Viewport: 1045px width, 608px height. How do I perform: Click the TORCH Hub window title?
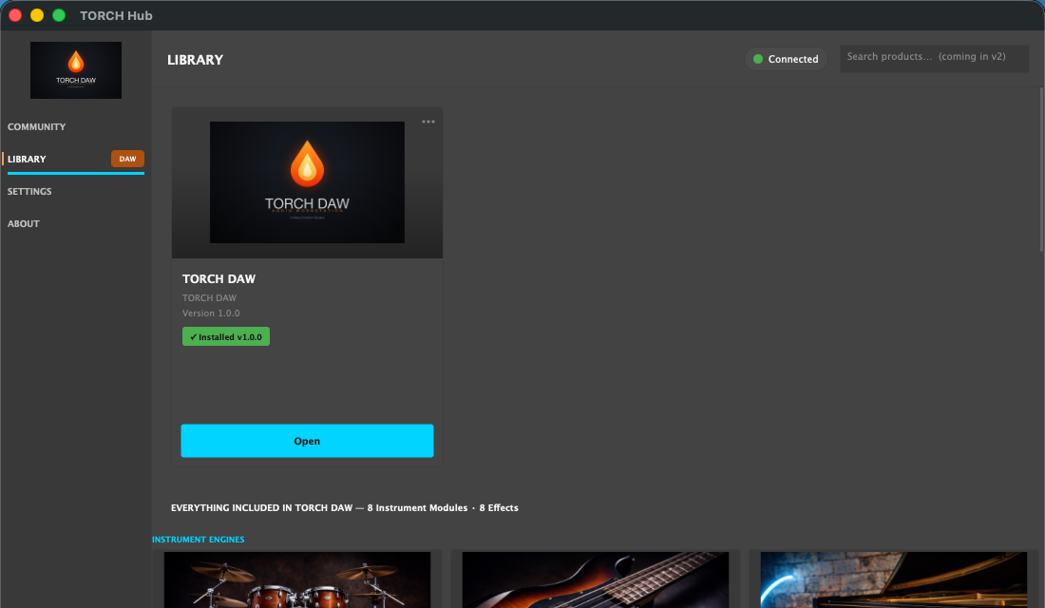tap(116, 15)
